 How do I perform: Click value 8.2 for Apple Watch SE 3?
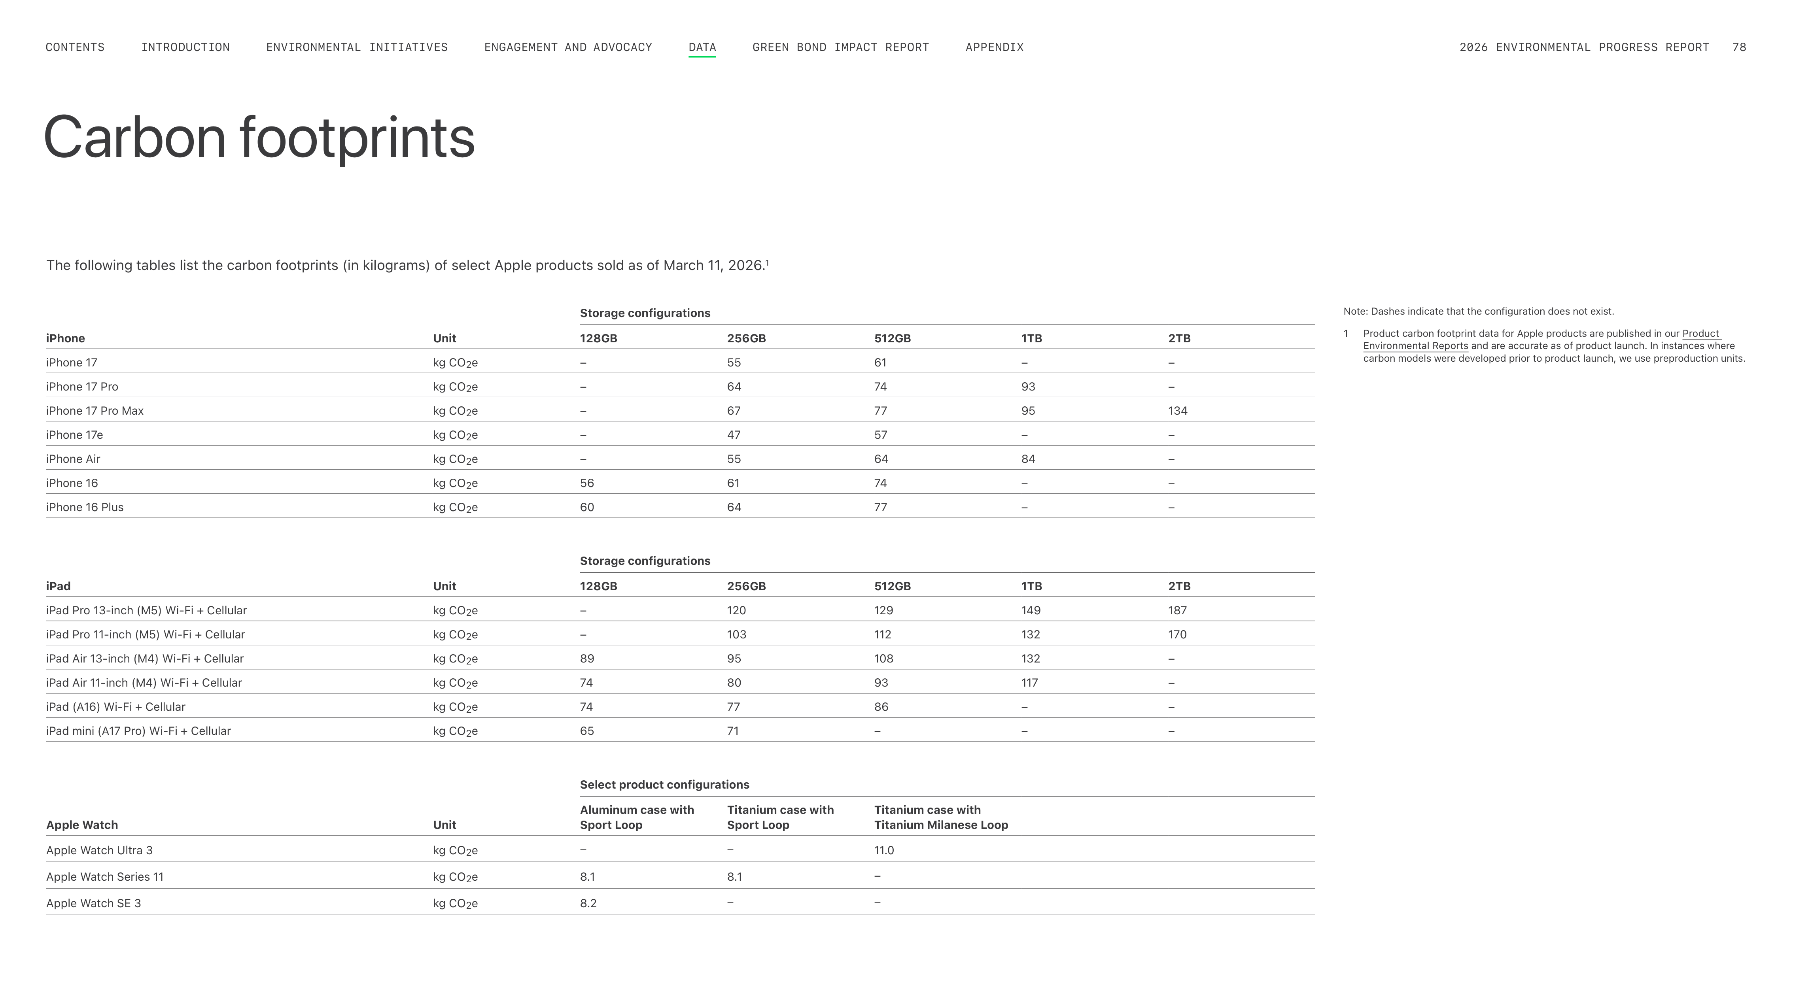tap(588, 903)
